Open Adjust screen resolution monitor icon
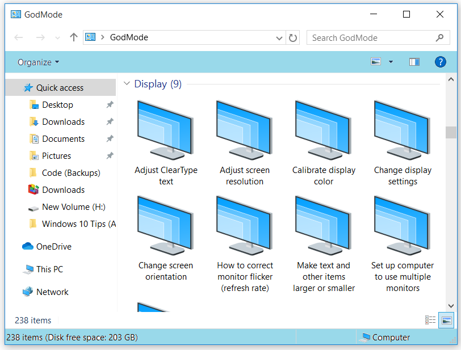 pos(244,130)
